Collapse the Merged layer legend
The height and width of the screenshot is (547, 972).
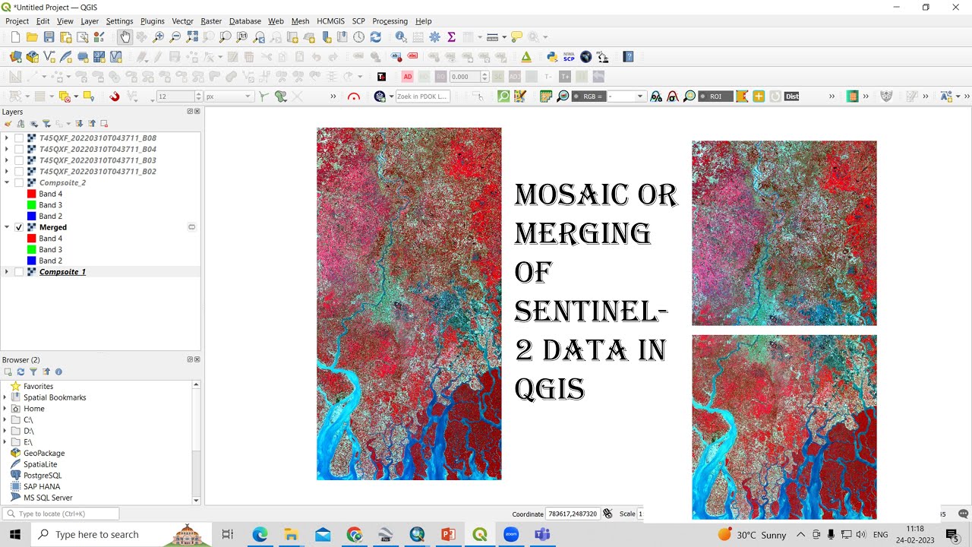click(x=7, y=227)
